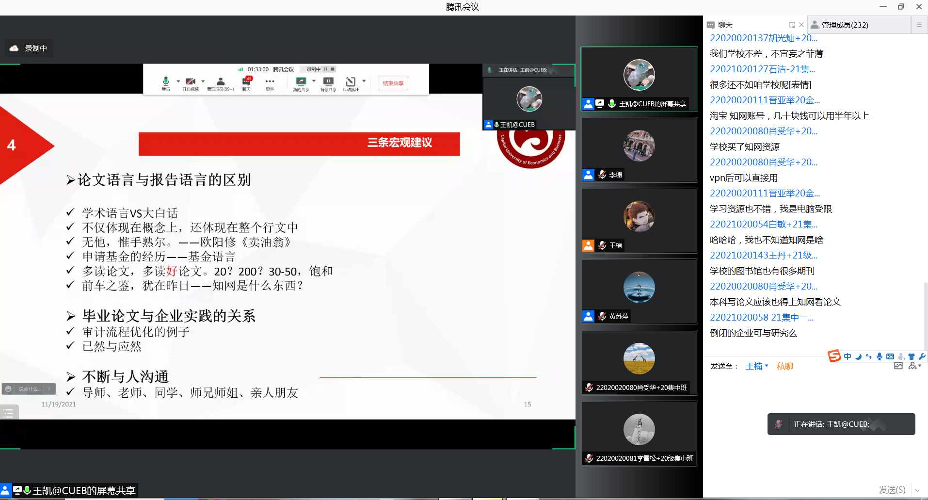
Task: Open chat permission settings dropdown
Action: coord(914,366)
